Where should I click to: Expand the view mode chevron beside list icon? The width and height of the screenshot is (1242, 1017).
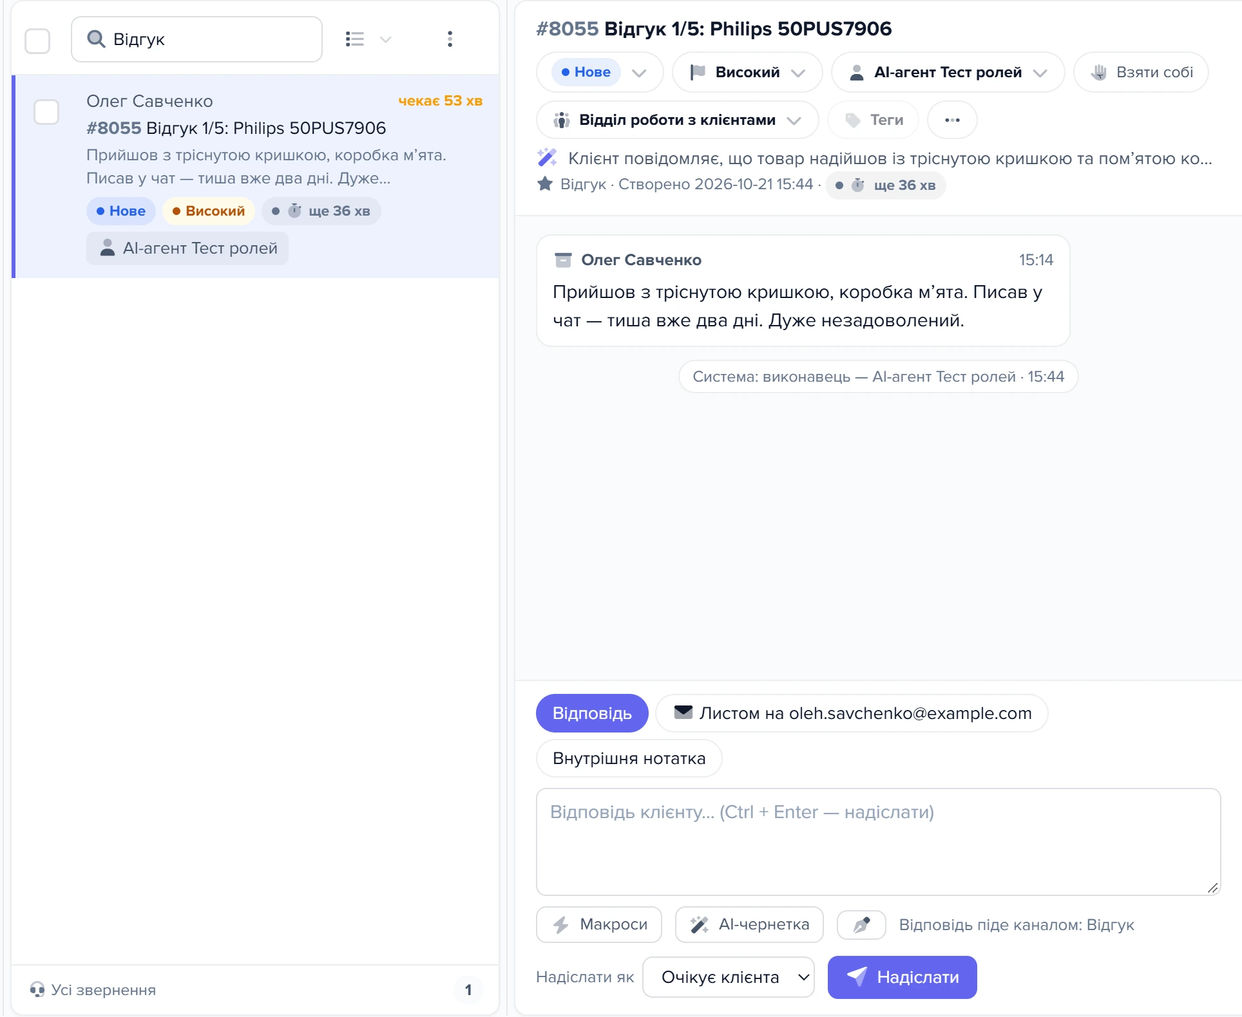(386, 39)
